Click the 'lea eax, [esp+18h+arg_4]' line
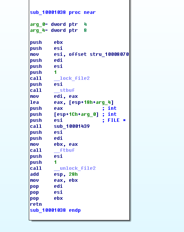 point(72,102)
